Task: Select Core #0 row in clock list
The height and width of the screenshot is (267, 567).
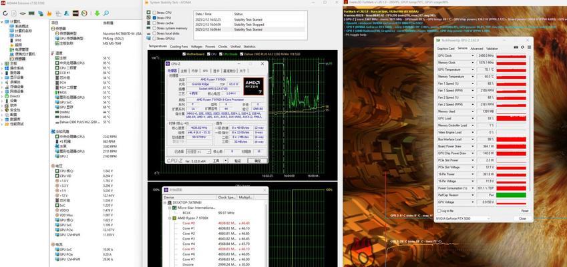Action: tap(217, 224)
